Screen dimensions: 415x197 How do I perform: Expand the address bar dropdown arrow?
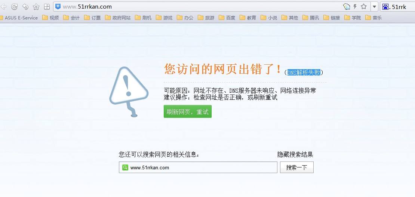click(374, 7)
